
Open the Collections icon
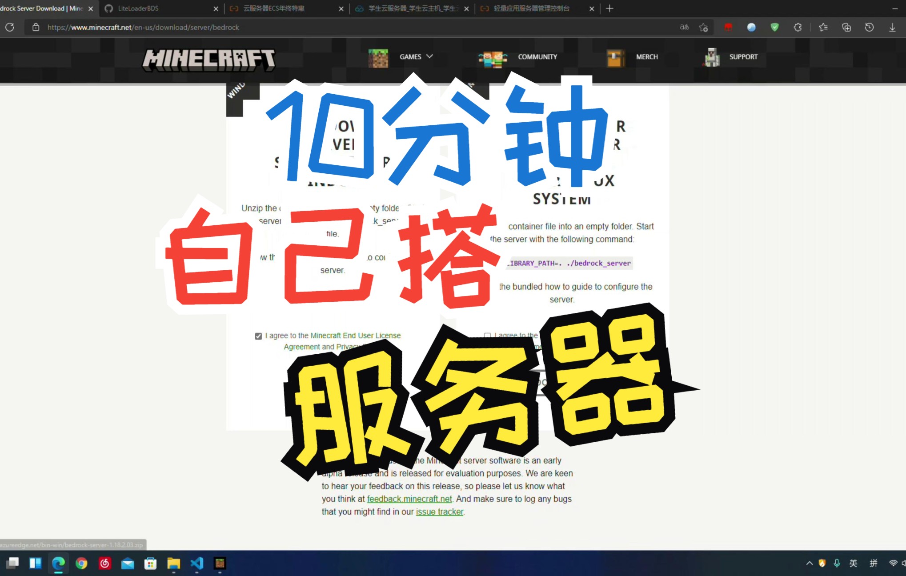click(x=846, y=27)
